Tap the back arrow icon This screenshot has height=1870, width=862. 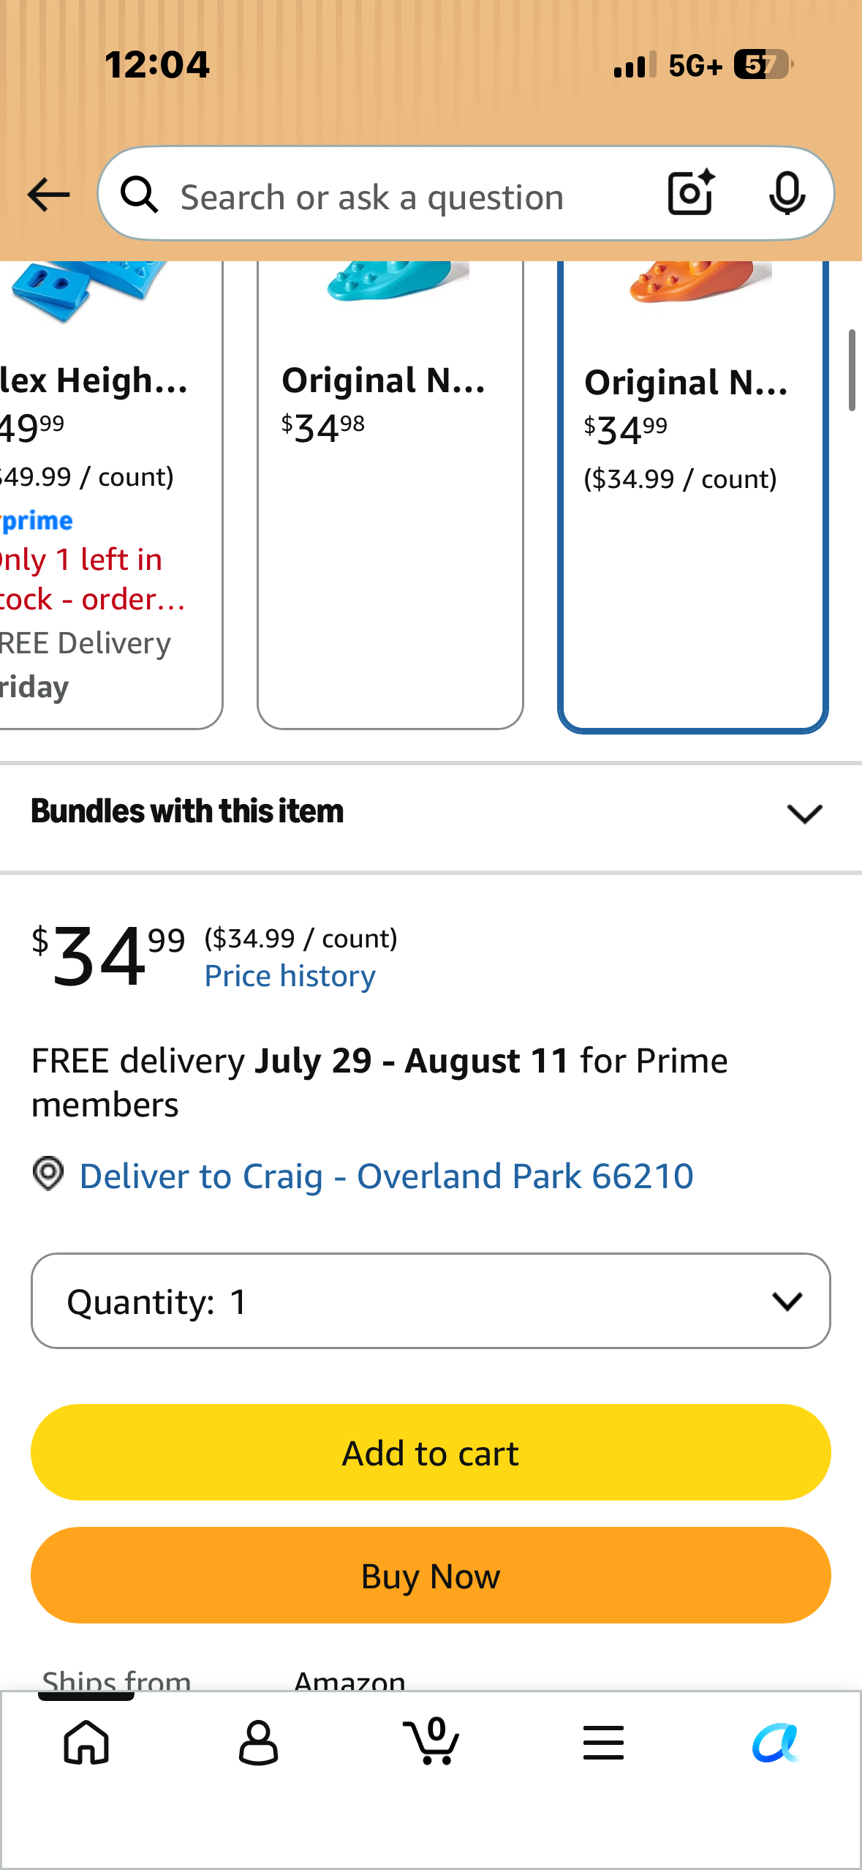pyautogui.click(x=48, y=195)
